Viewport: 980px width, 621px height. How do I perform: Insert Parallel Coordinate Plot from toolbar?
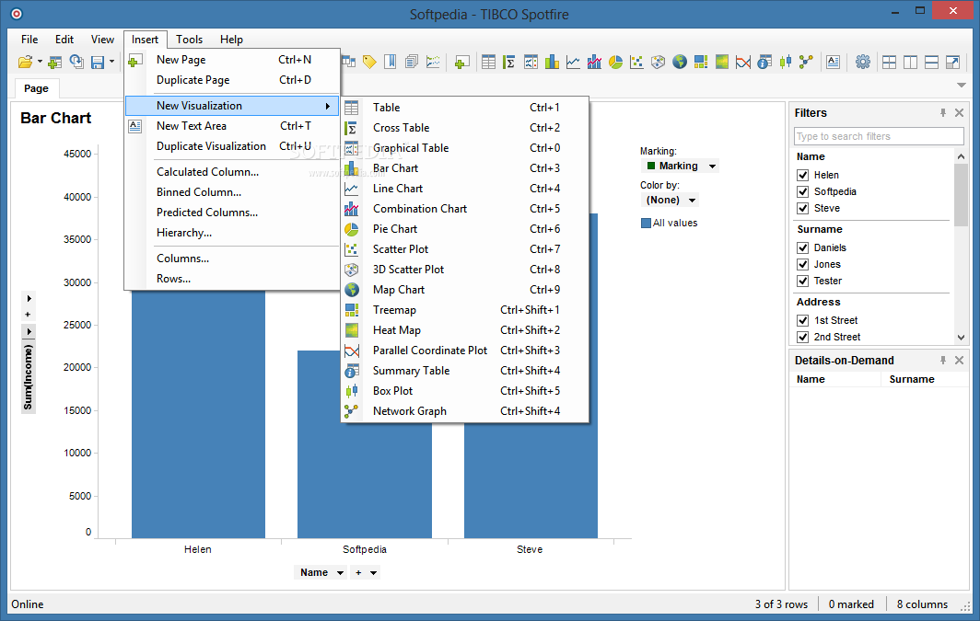point(743,62)
